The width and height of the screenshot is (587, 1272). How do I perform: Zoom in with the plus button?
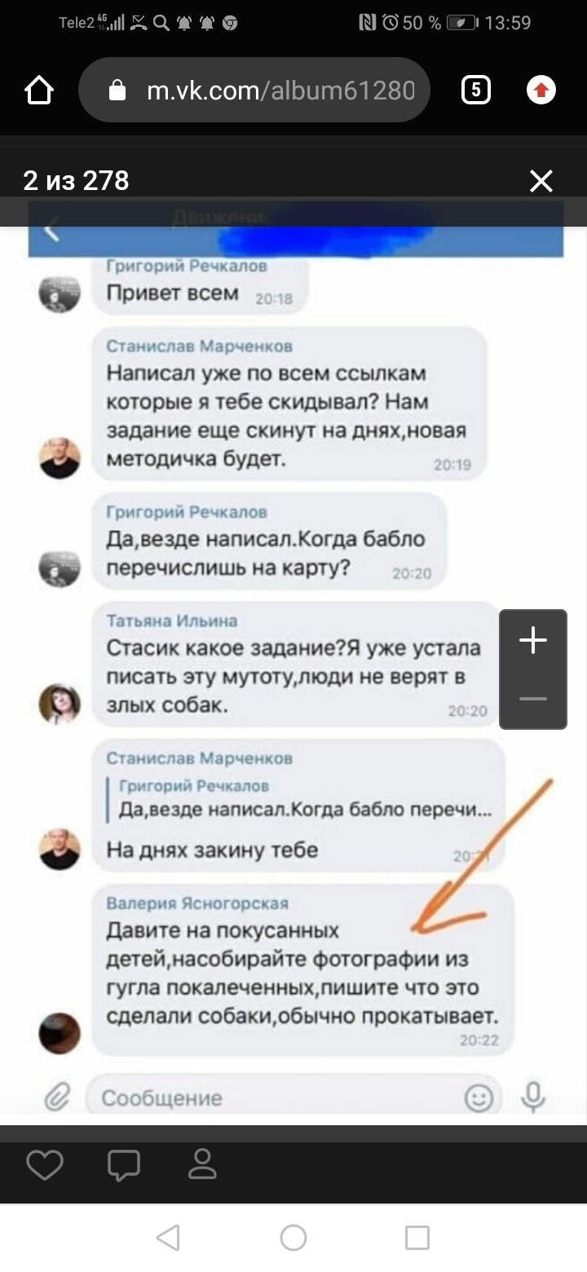533,640
